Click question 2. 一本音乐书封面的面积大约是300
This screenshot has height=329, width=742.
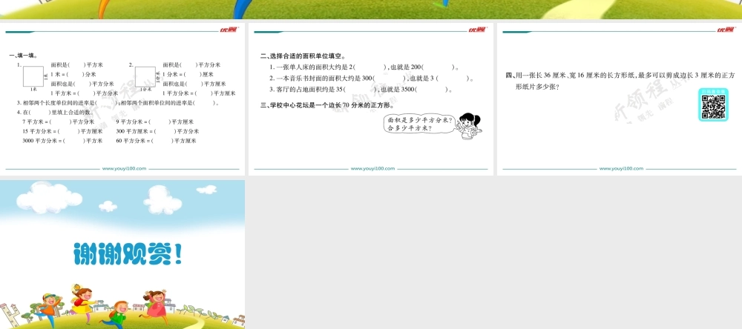pyautogui.click(x=372, y=79)
